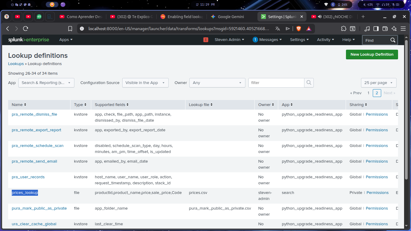The width and height of the screenshot is (411, 231).
Task: Open Brave Rewards via the triangle icon
Action: click(x=309, y=28)
